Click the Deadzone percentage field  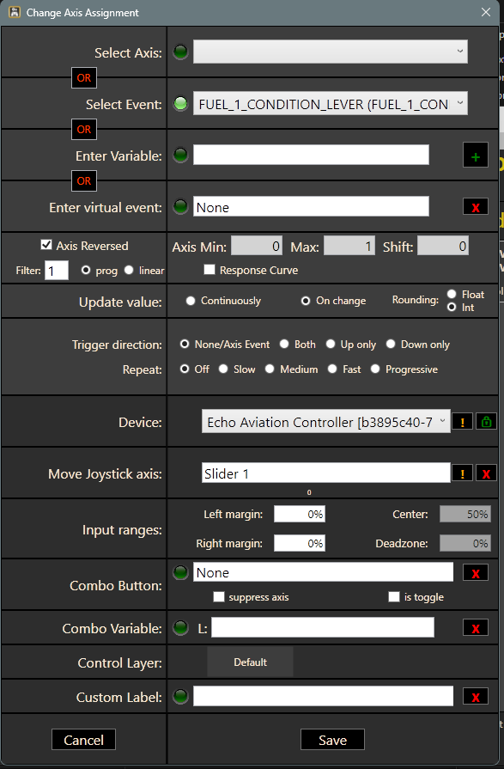(465, 543)
